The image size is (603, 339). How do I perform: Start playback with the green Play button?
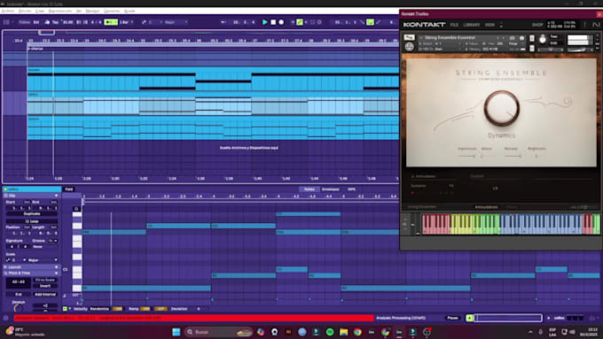[x=264, y=22]
